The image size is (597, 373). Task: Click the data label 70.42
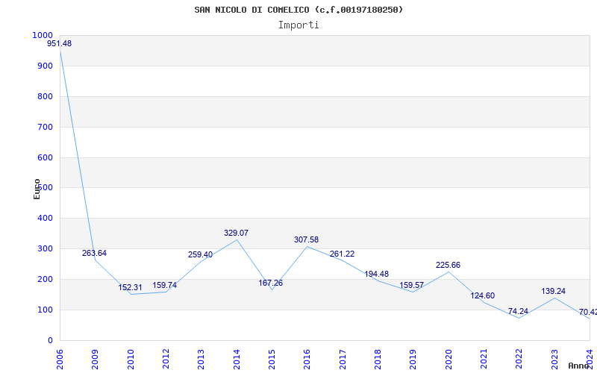(x=588, y=312)
